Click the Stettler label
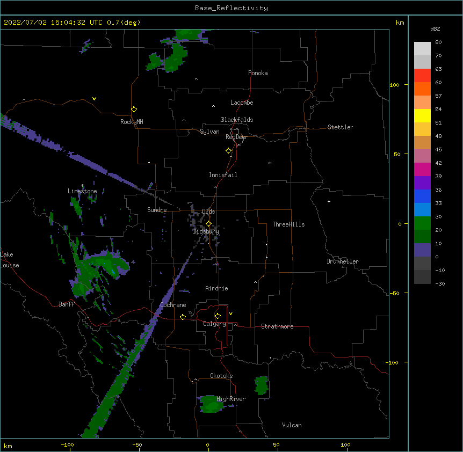 coord(341,127)
